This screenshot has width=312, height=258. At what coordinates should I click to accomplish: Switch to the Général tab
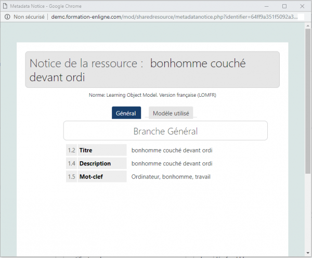[126, 113]
